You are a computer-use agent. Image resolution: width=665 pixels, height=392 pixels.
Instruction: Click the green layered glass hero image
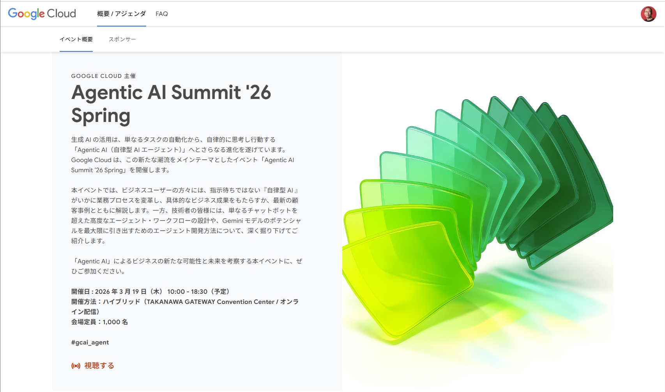478,221
